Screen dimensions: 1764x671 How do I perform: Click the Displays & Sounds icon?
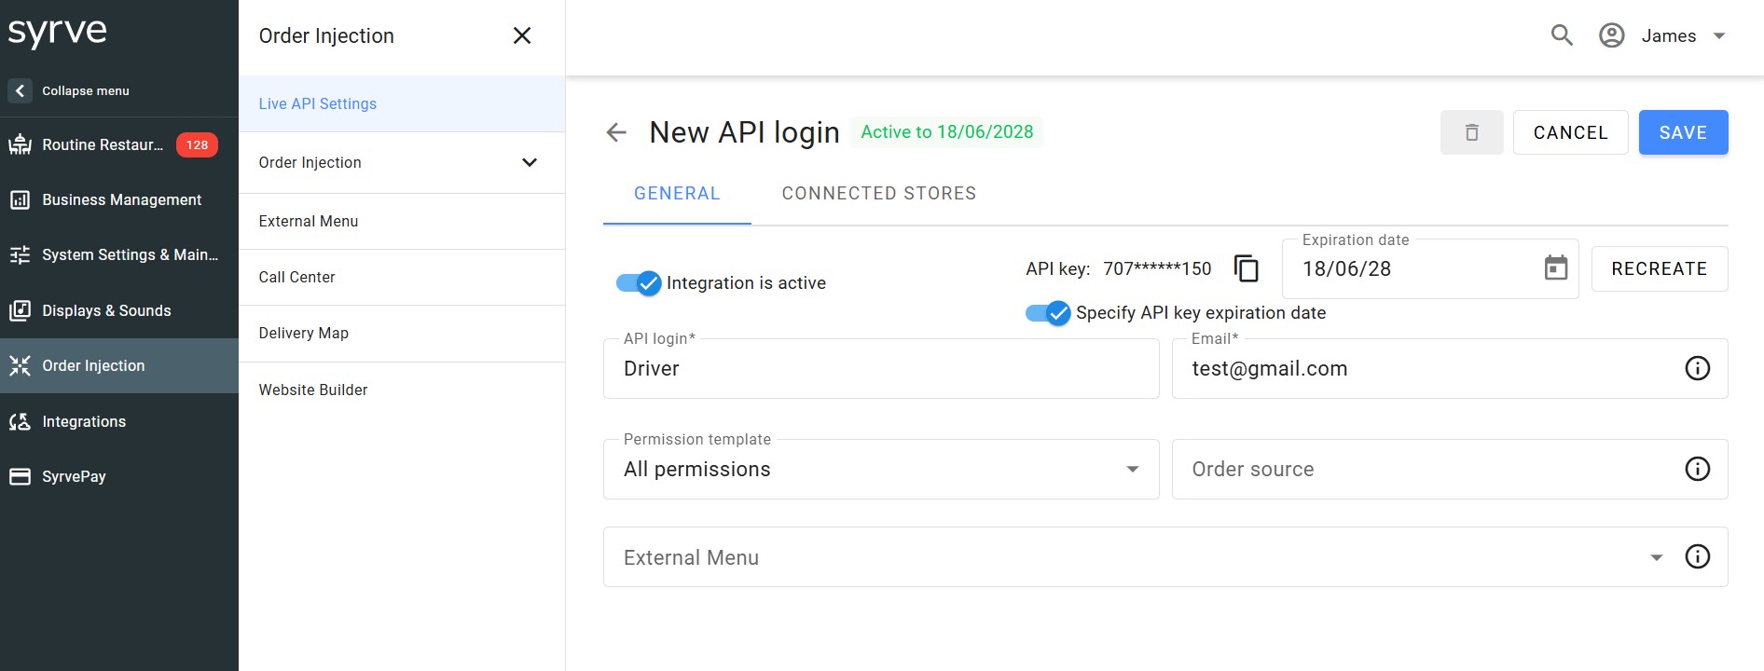20,310
